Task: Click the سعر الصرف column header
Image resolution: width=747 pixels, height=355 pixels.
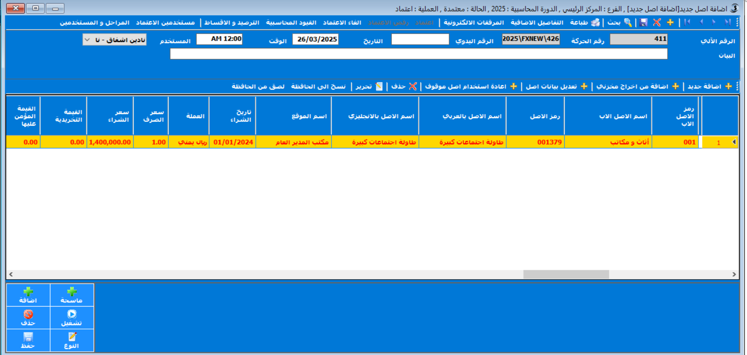Action: tap(151, 116)
